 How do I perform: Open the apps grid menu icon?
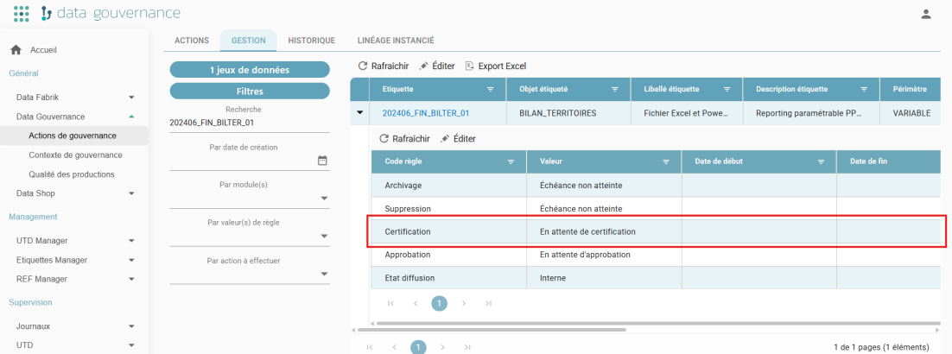[22, 13]
